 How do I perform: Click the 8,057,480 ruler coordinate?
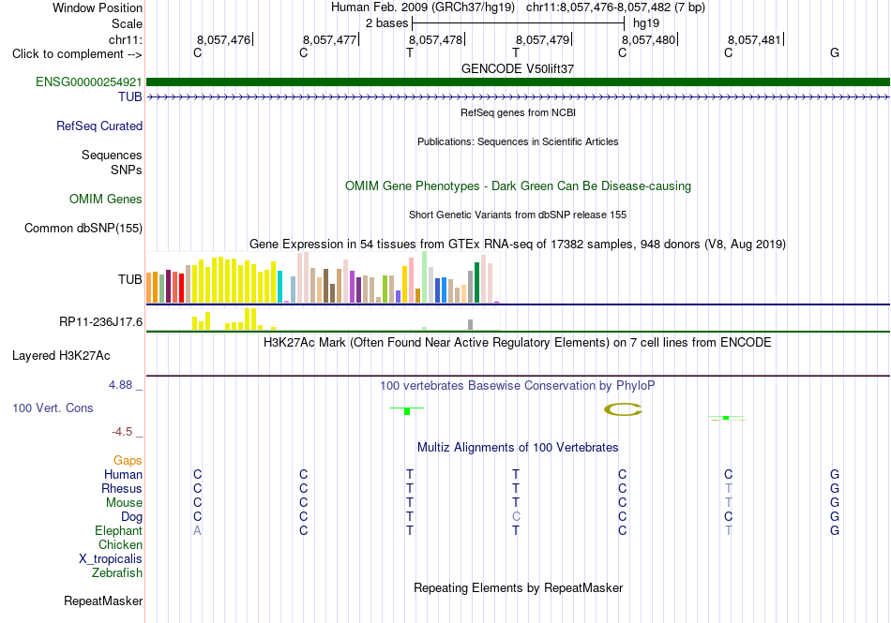click(x=648, y=39)
